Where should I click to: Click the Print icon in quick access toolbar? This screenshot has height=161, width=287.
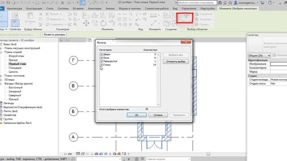point(37,3)
